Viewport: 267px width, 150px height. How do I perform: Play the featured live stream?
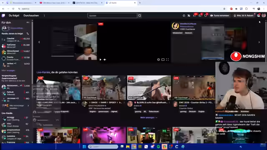click(100, 60)
